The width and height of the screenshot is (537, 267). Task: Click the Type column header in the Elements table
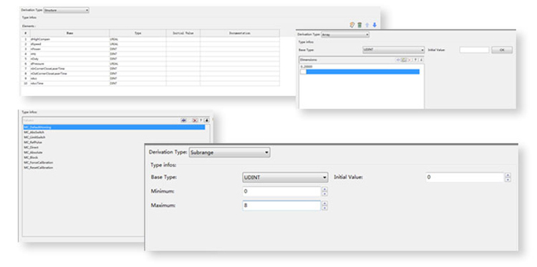pyautogui.click(x=138, y=33)
